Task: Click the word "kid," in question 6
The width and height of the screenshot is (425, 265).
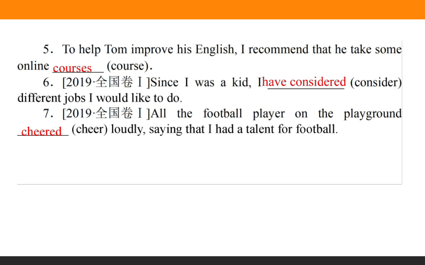Action: 242,82
